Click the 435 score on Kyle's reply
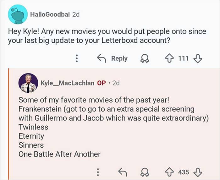 tap(184, 172)
